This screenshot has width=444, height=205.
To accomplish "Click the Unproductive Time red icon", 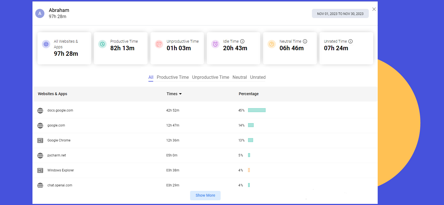I will point(159,44).
